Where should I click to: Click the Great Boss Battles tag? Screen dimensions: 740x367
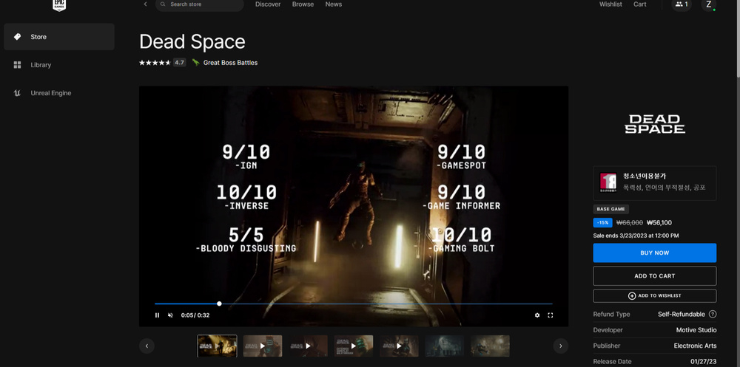coord(230,63)
